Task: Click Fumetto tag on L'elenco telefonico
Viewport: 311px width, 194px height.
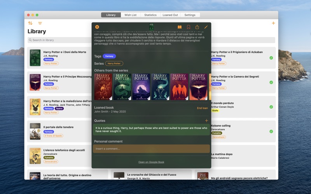Action: click(49, 158)
